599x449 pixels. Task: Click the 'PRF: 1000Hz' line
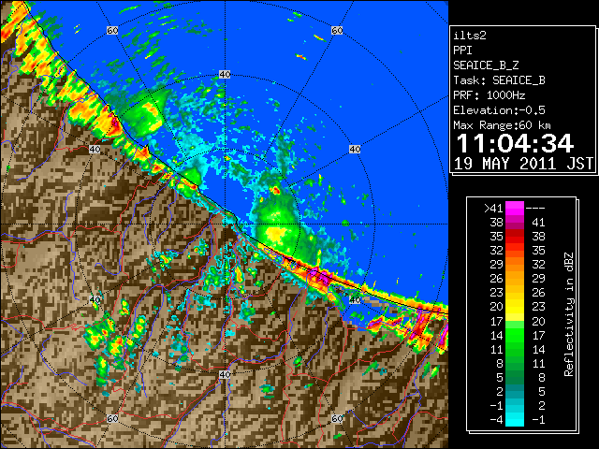tap(489, 95)
